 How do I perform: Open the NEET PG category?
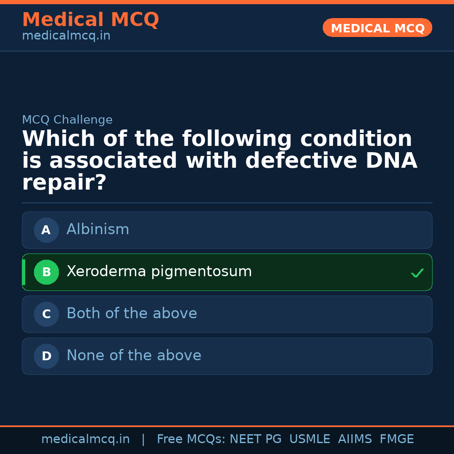pos(255,438)
